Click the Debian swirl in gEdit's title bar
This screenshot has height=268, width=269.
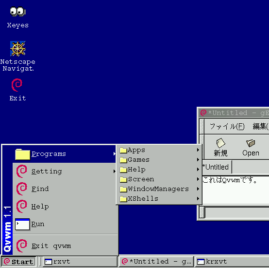[x=203, y=113]
